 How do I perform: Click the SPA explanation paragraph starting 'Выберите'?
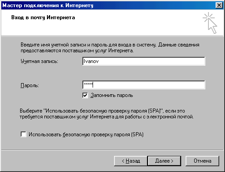pos(106,114)
